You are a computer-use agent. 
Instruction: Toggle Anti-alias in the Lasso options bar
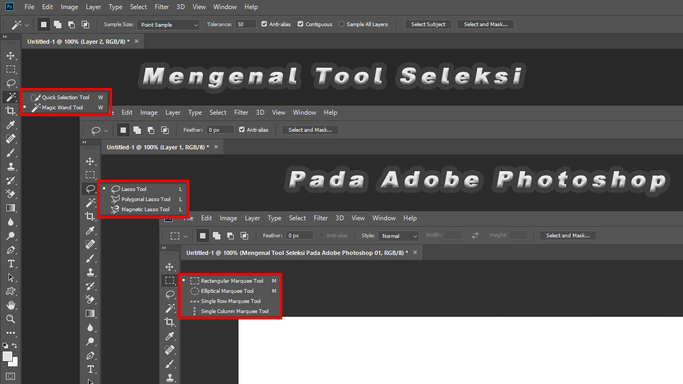242,130
